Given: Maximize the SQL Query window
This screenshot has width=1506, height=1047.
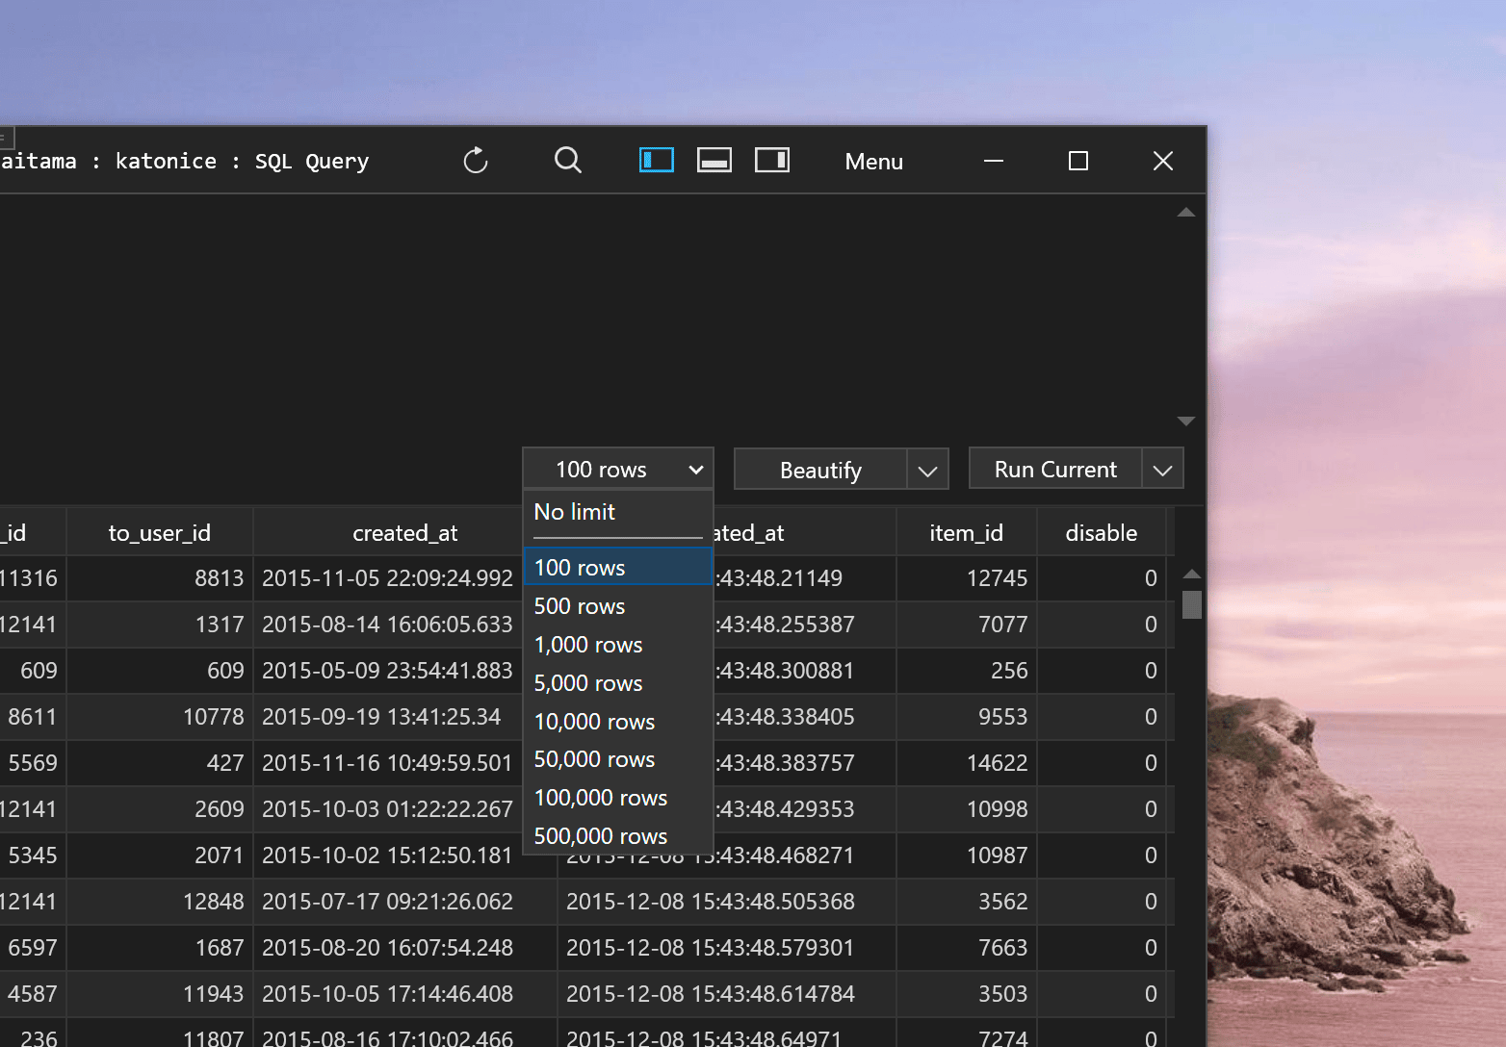Looking at the screenshot, I should [x=1078, y=161].
